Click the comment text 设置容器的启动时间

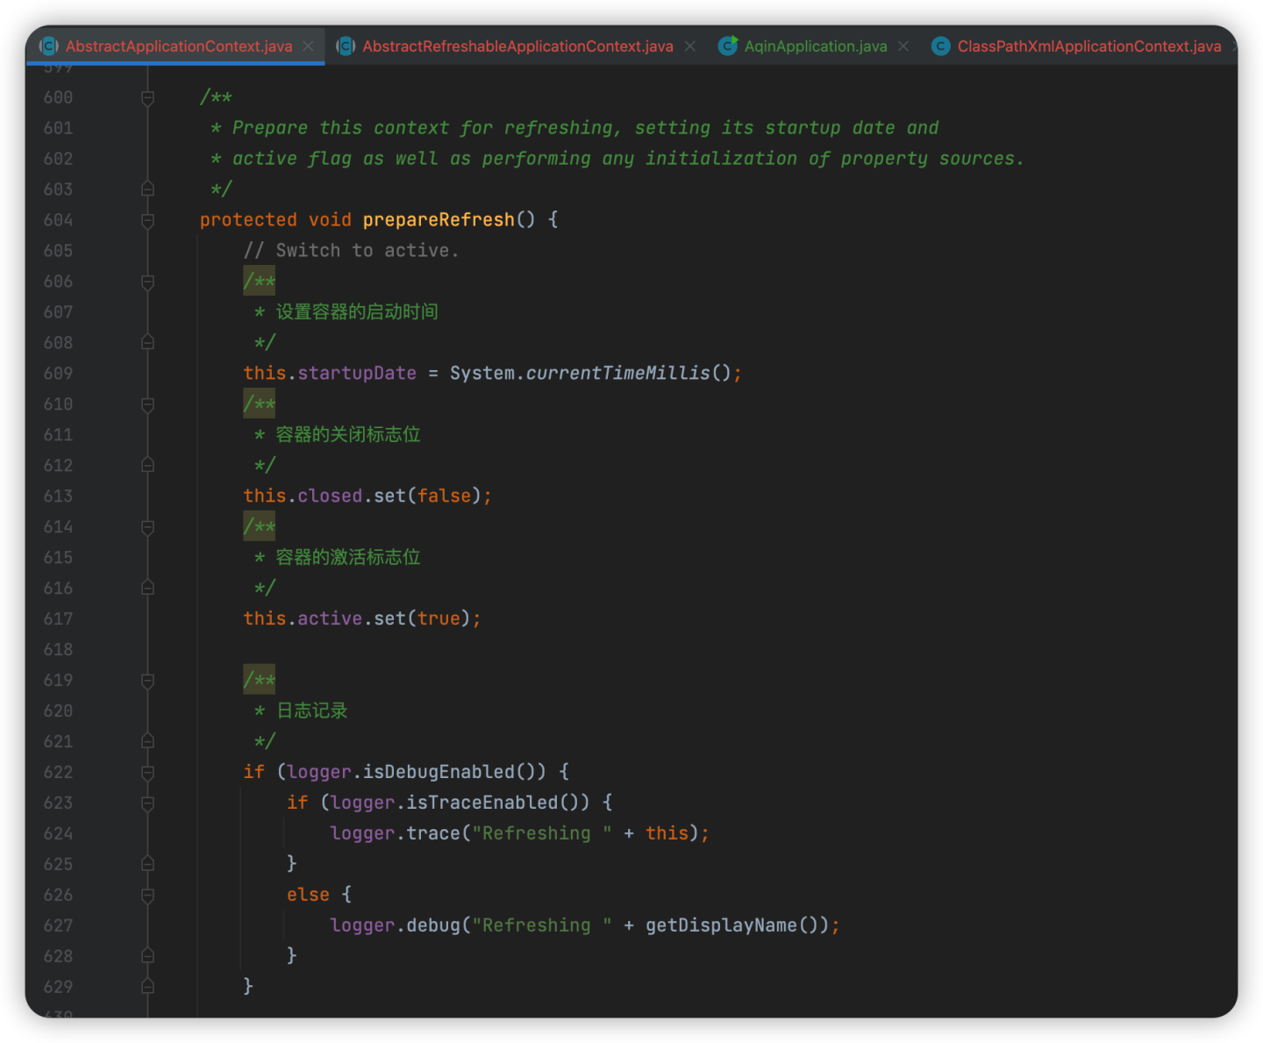357,312
